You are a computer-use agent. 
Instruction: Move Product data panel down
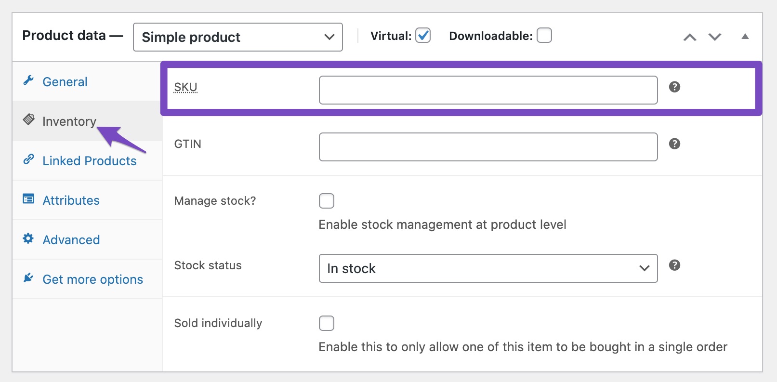[x=715, y=37]
